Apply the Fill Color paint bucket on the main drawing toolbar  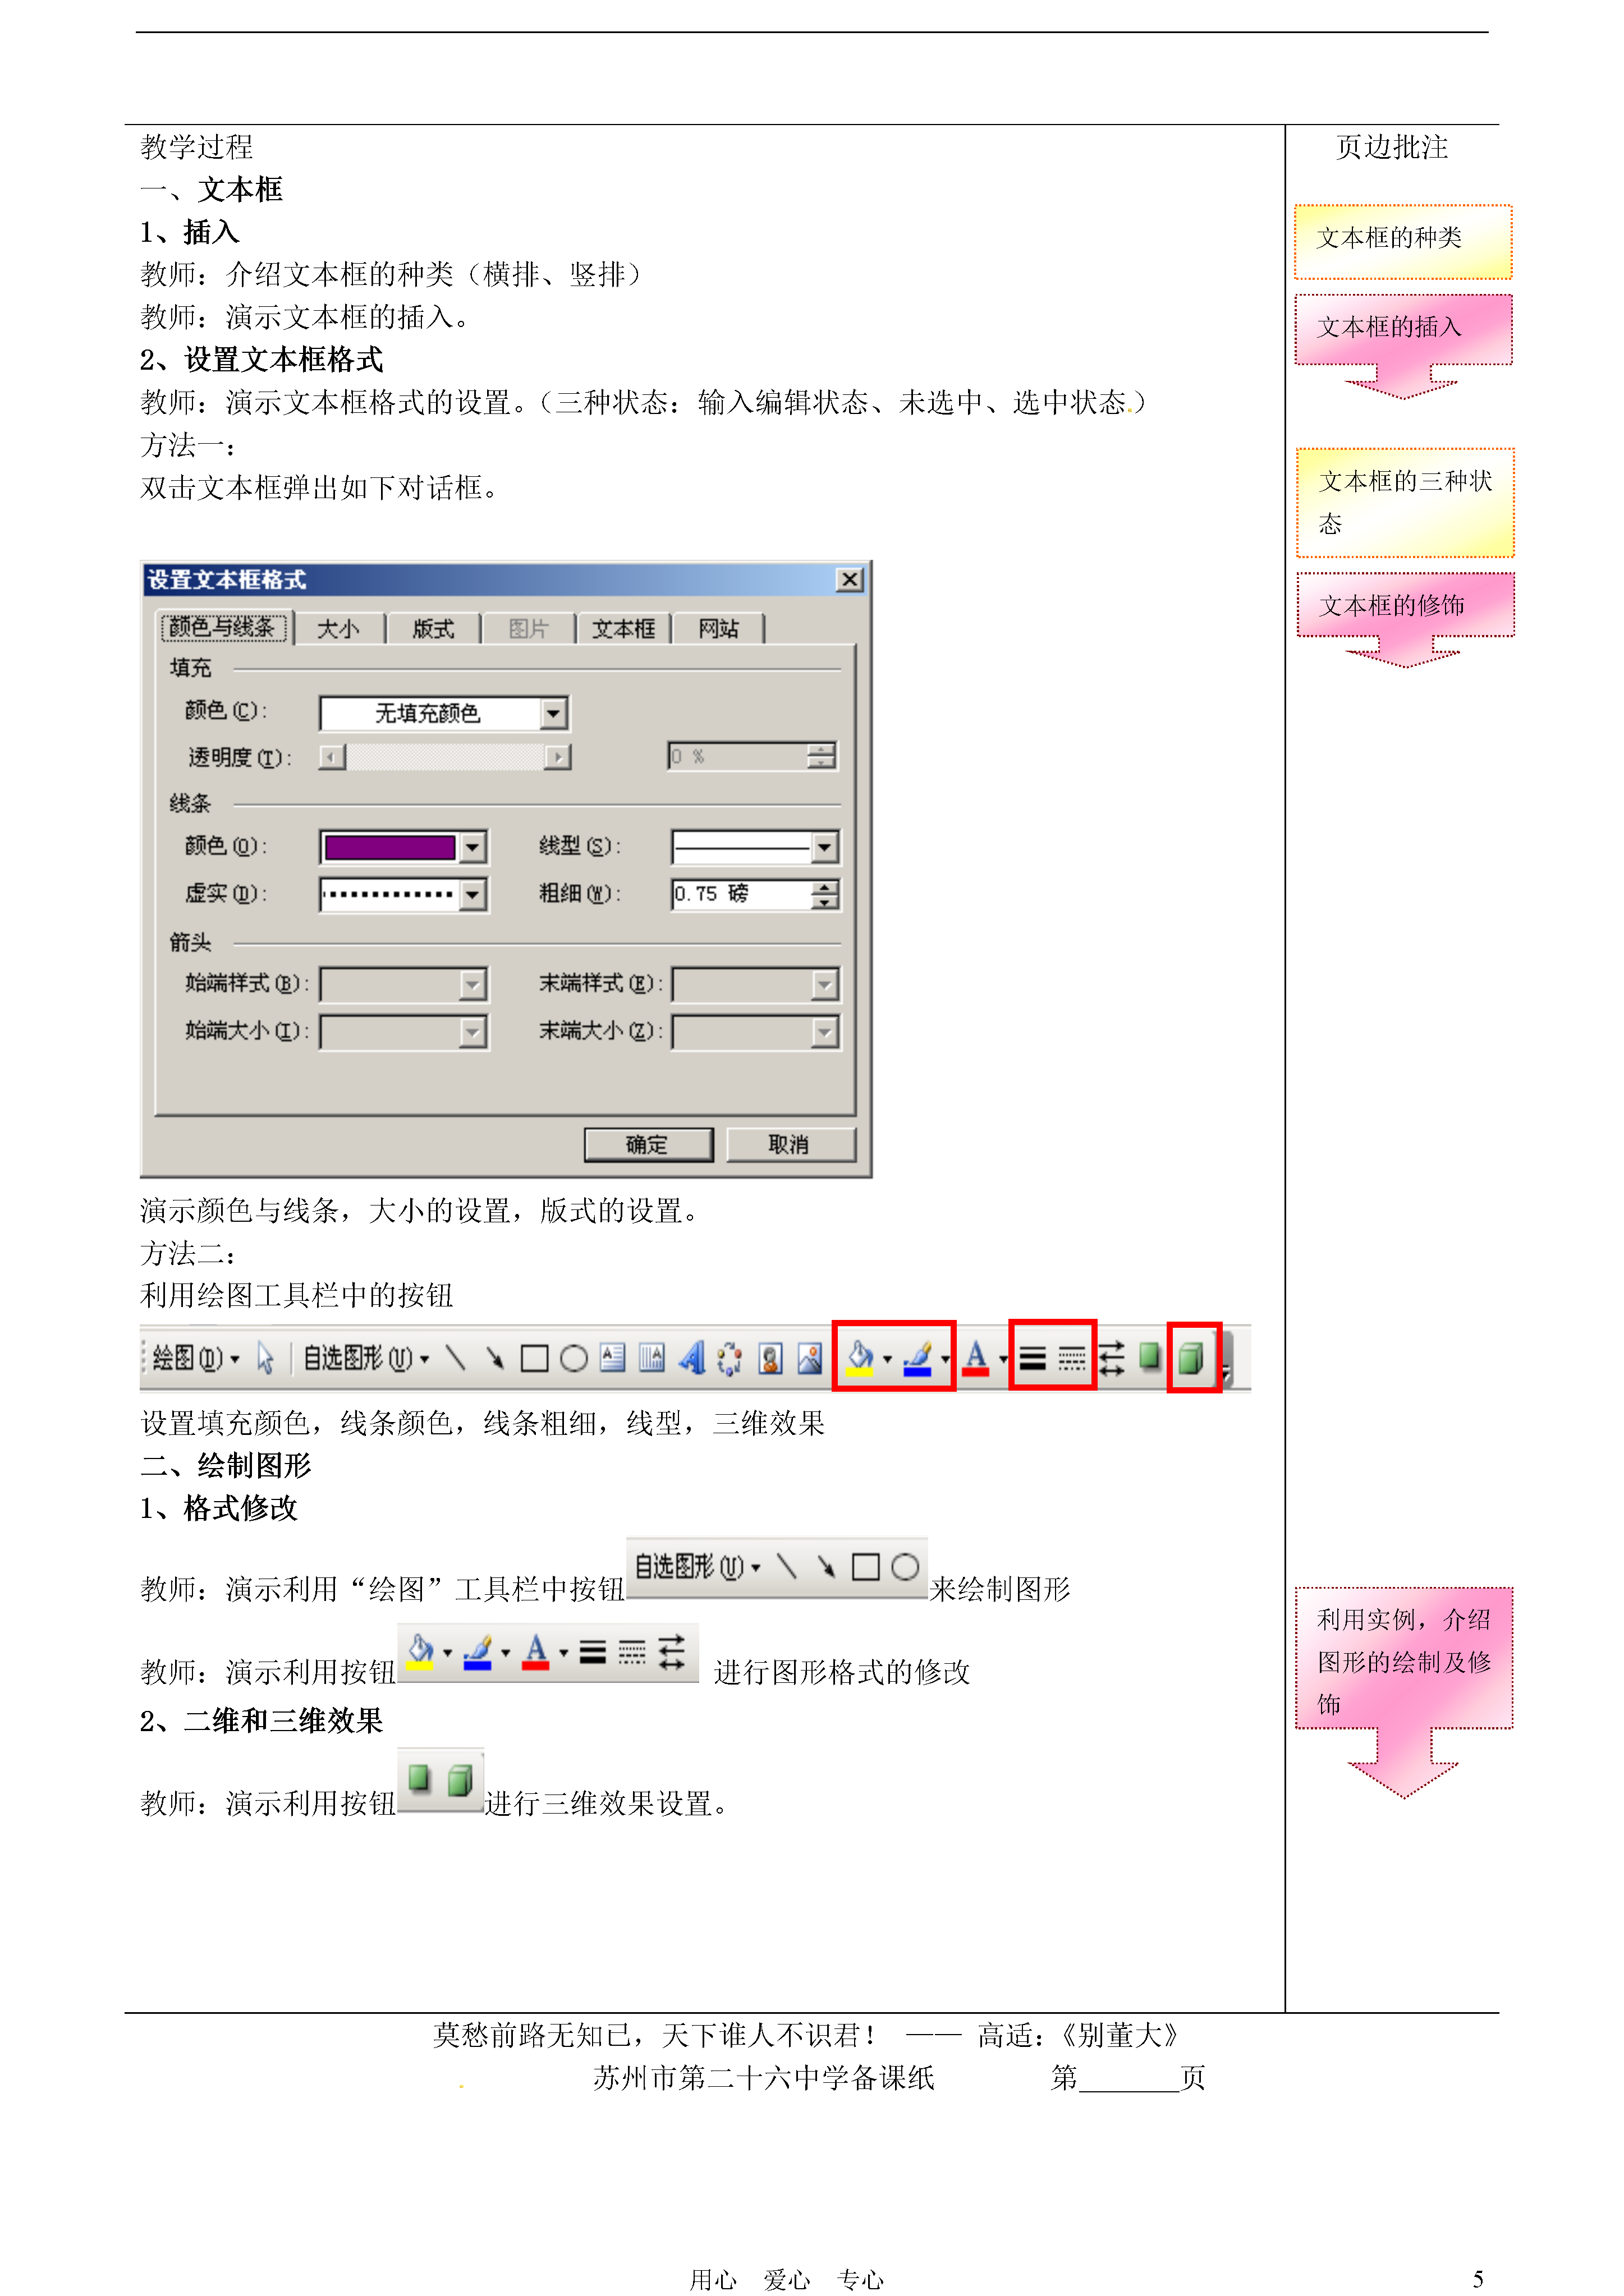coord(860,1359)
